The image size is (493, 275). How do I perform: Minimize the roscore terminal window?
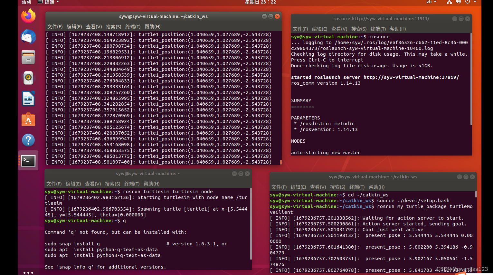pos(455,19)
